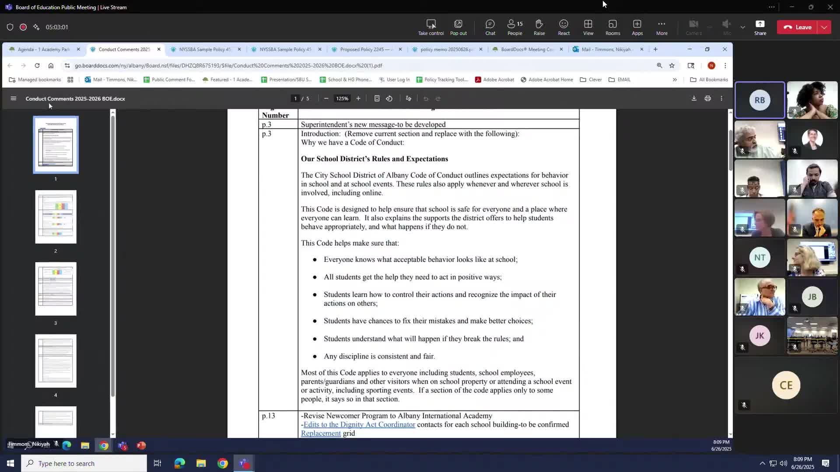Open the More actions menu

pos(661,27)
